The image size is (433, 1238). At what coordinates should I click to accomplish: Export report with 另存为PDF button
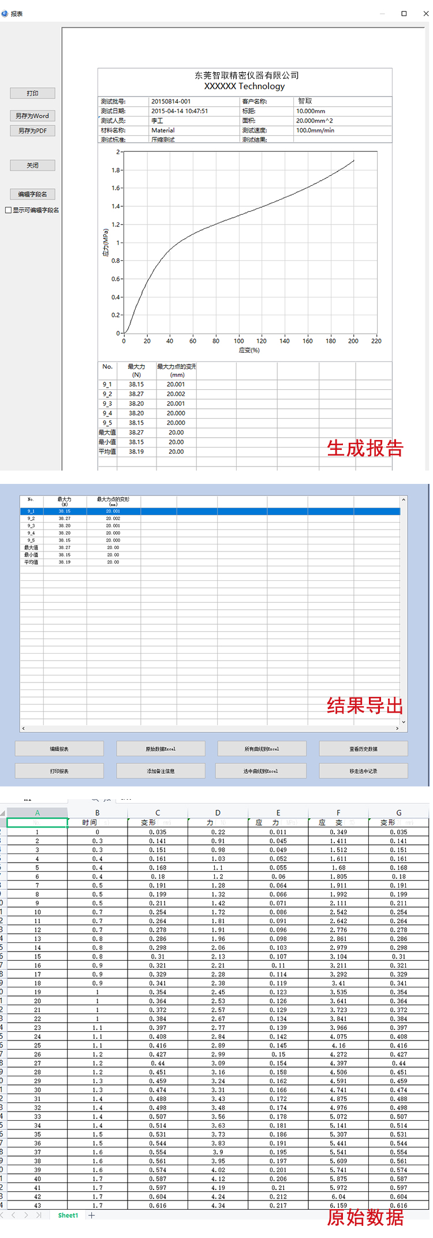coord(32,131)
